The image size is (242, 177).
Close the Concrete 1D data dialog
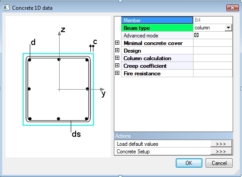click(232, 8)
